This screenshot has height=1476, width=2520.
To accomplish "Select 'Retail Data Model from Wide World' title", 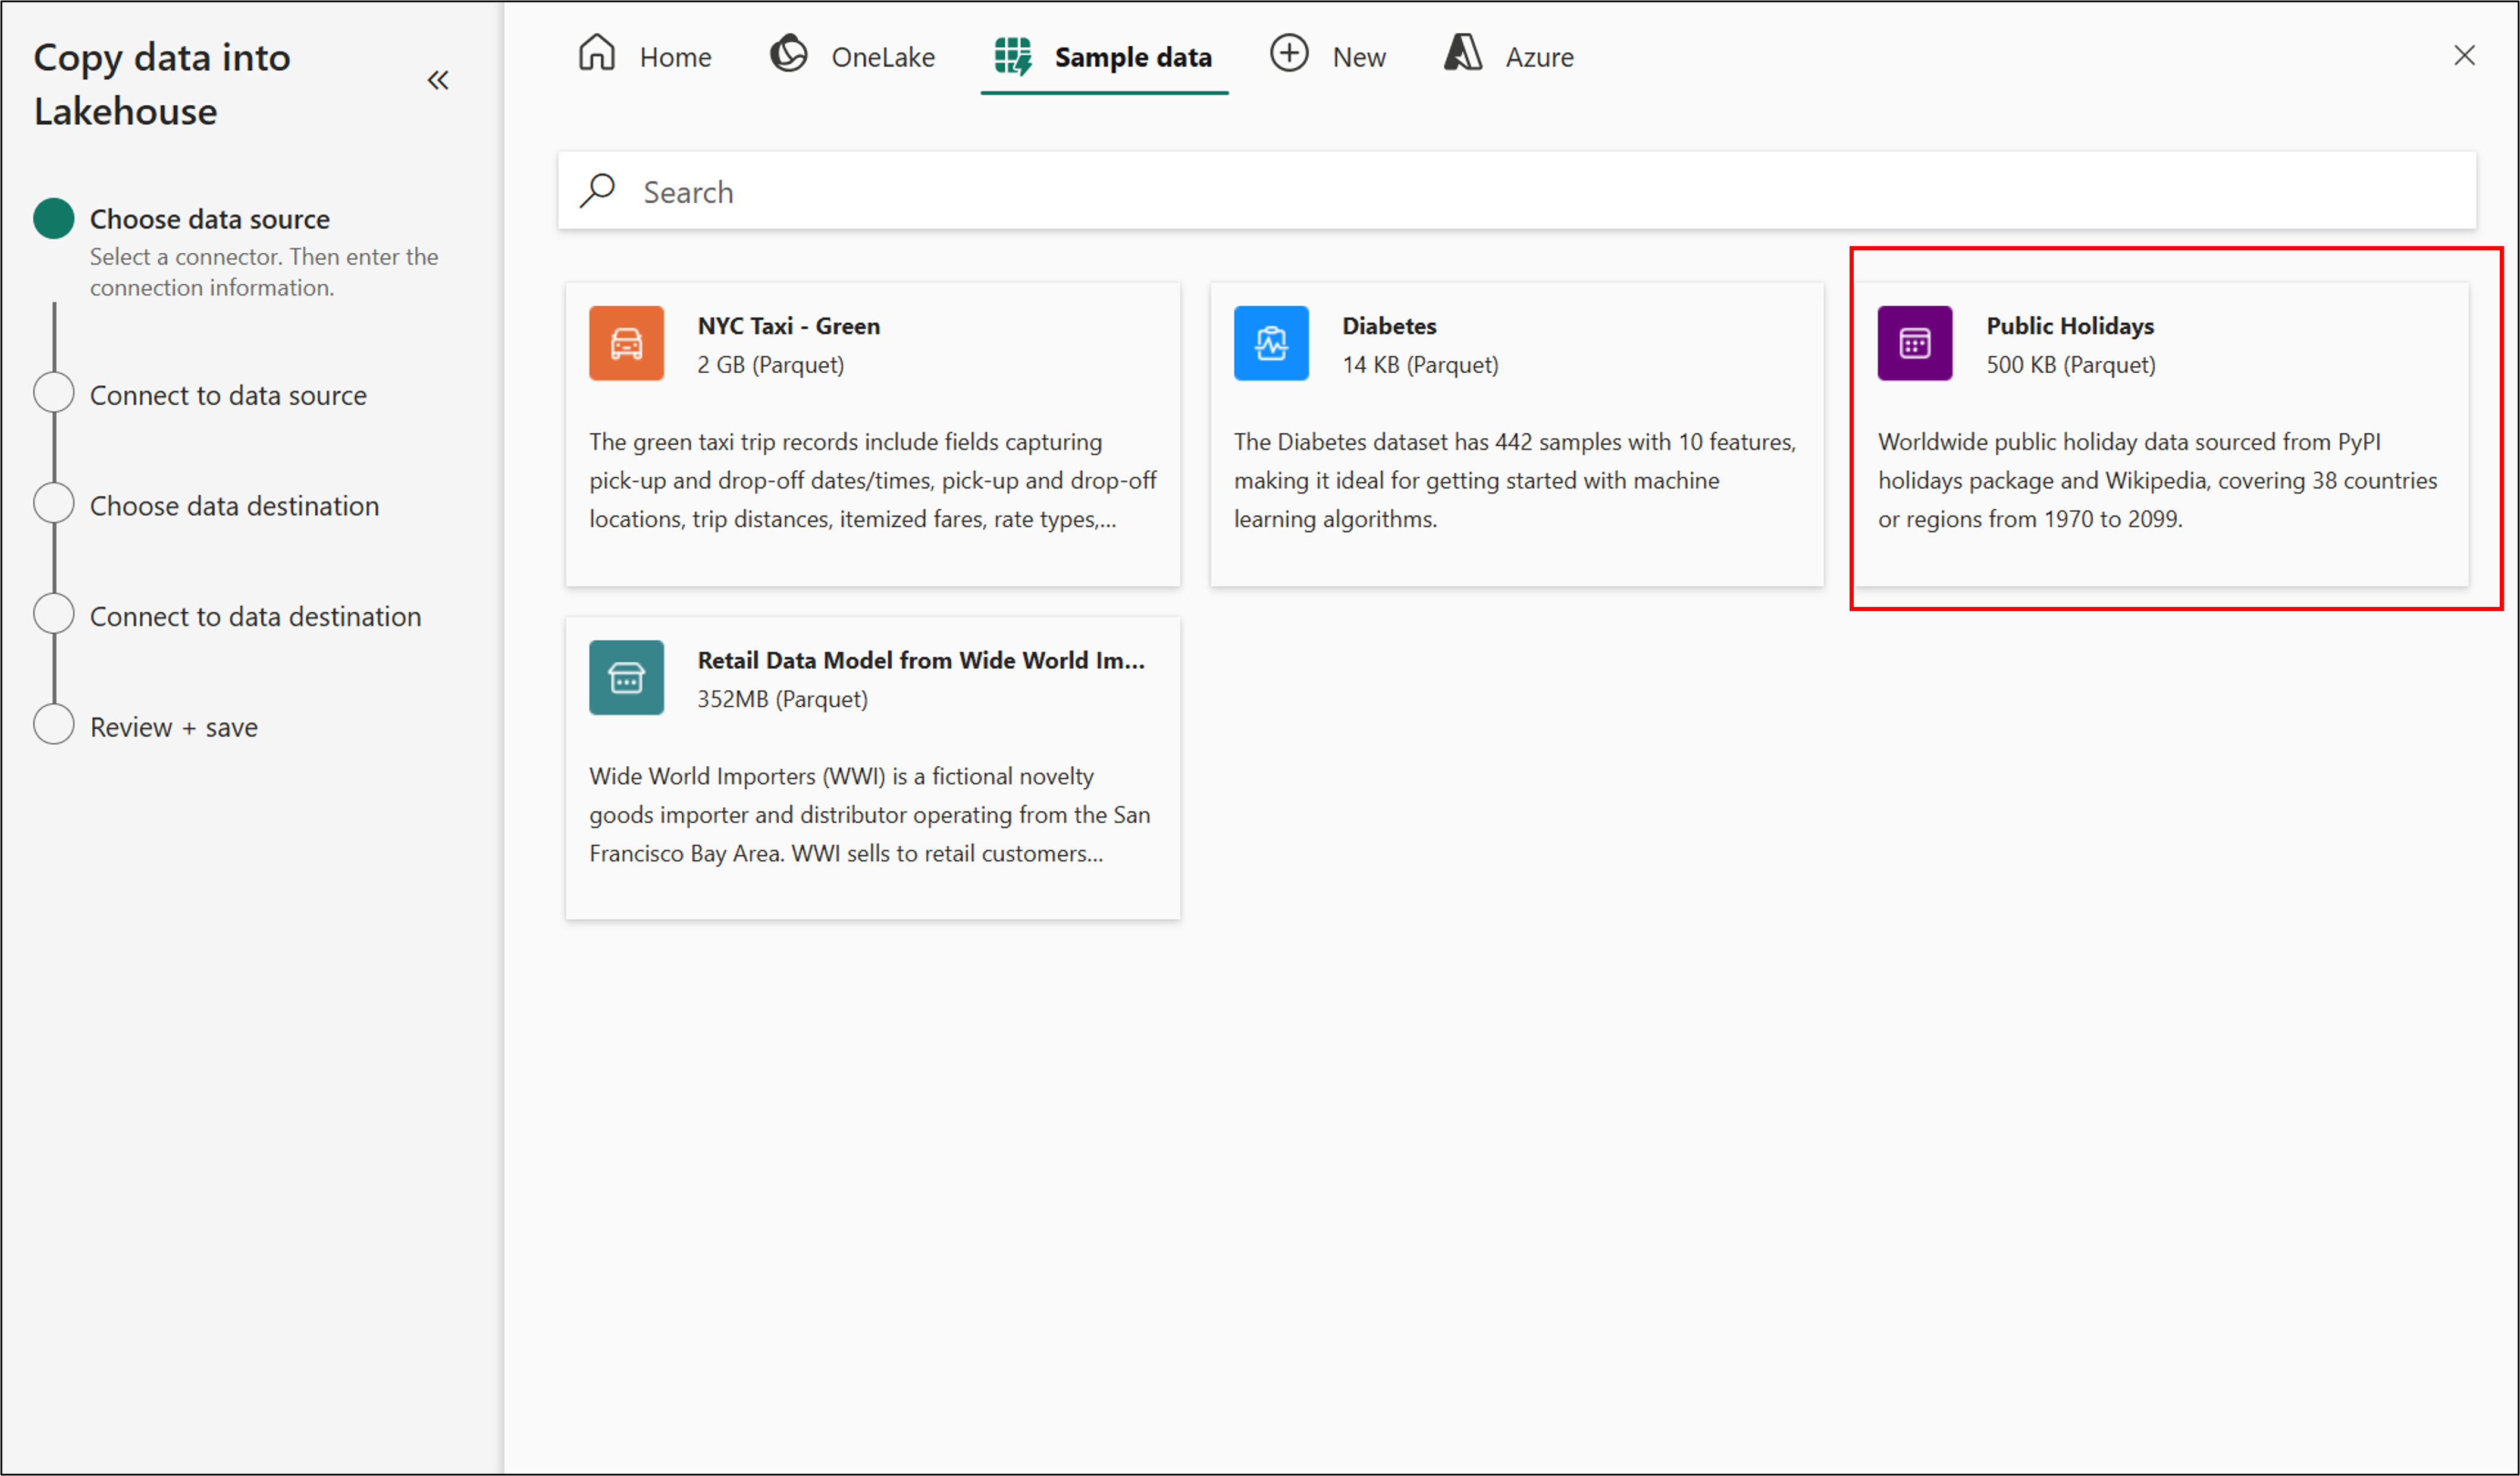I will click(920, 660).
